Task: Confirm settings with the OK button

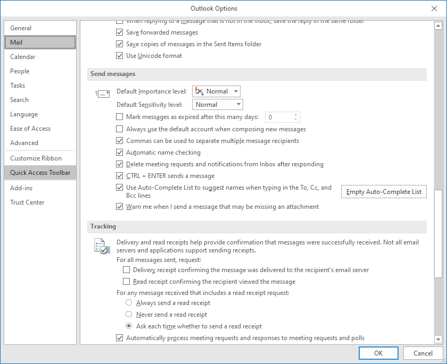Action: tap(378, 353)
